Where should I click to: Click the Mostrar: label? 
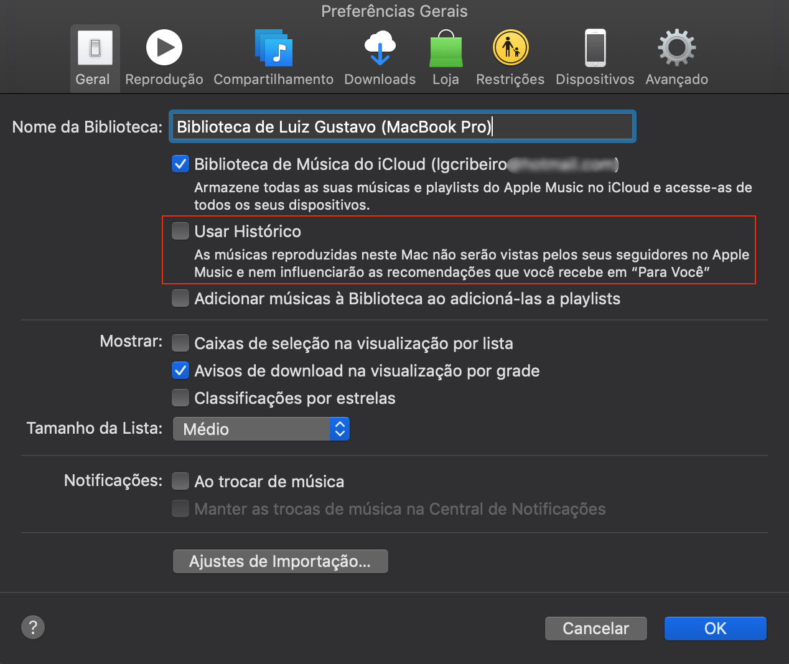(131, 341)
